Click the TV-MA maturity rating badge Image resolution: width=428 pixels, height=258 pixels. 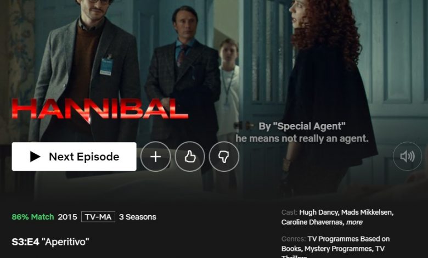coord(98,217)
